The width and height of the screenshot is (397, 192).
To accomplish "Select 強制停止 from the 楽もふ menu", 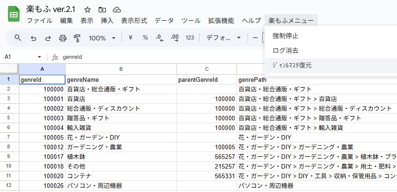I will [x=285, y=35].
